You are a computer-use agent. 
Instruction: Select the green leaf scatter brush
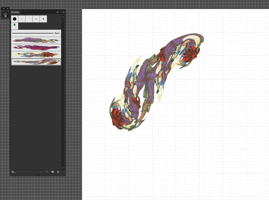[x=15, y=26]
